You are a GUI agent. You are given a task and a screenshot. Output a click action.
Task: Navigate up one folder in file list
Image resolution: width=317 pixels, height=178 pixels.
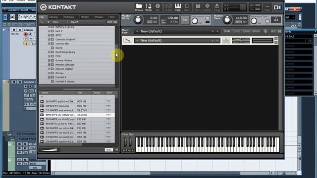pos(42,97)
